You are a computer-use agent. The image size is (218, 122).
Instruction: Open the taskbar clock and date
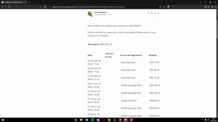click(x=214, y=120)
